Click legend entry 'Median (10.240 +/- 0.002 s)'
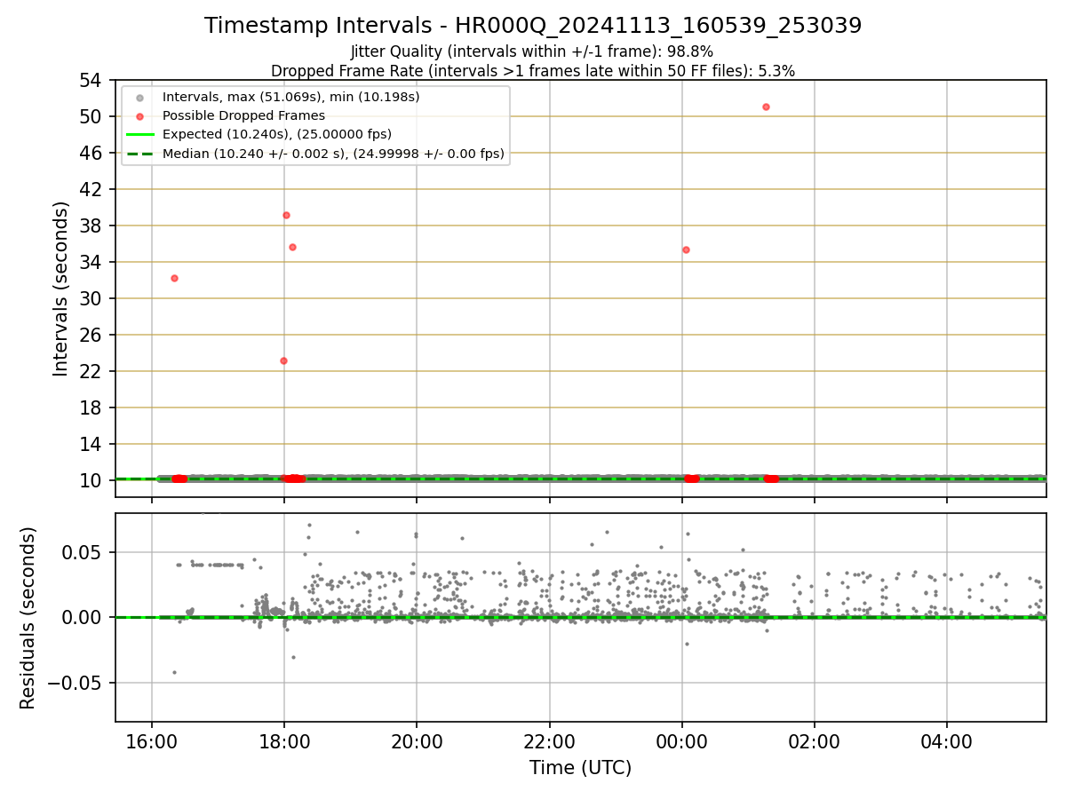The height and width of the screenshot is (799, 1066). click(333, 154)
